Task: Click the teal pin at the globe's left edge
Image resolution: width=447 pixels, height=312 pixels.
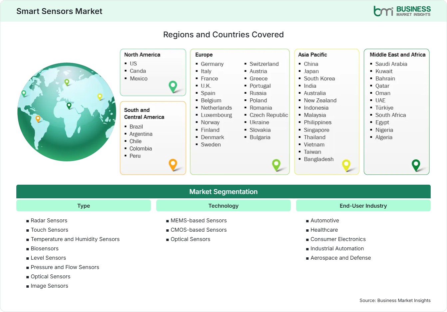Action: point(24,93)
